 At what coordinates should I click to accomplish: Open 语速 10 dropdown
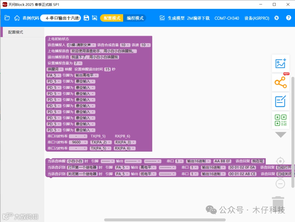145,45
